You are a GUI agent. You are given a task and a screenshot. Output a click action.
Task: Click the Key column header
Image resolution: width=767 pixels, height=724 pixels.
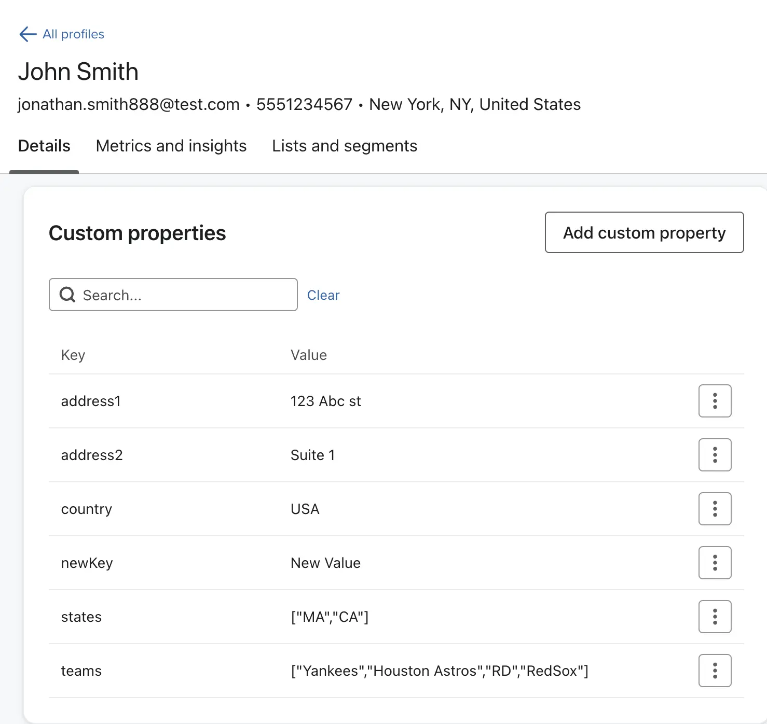[x=73, y=355]
